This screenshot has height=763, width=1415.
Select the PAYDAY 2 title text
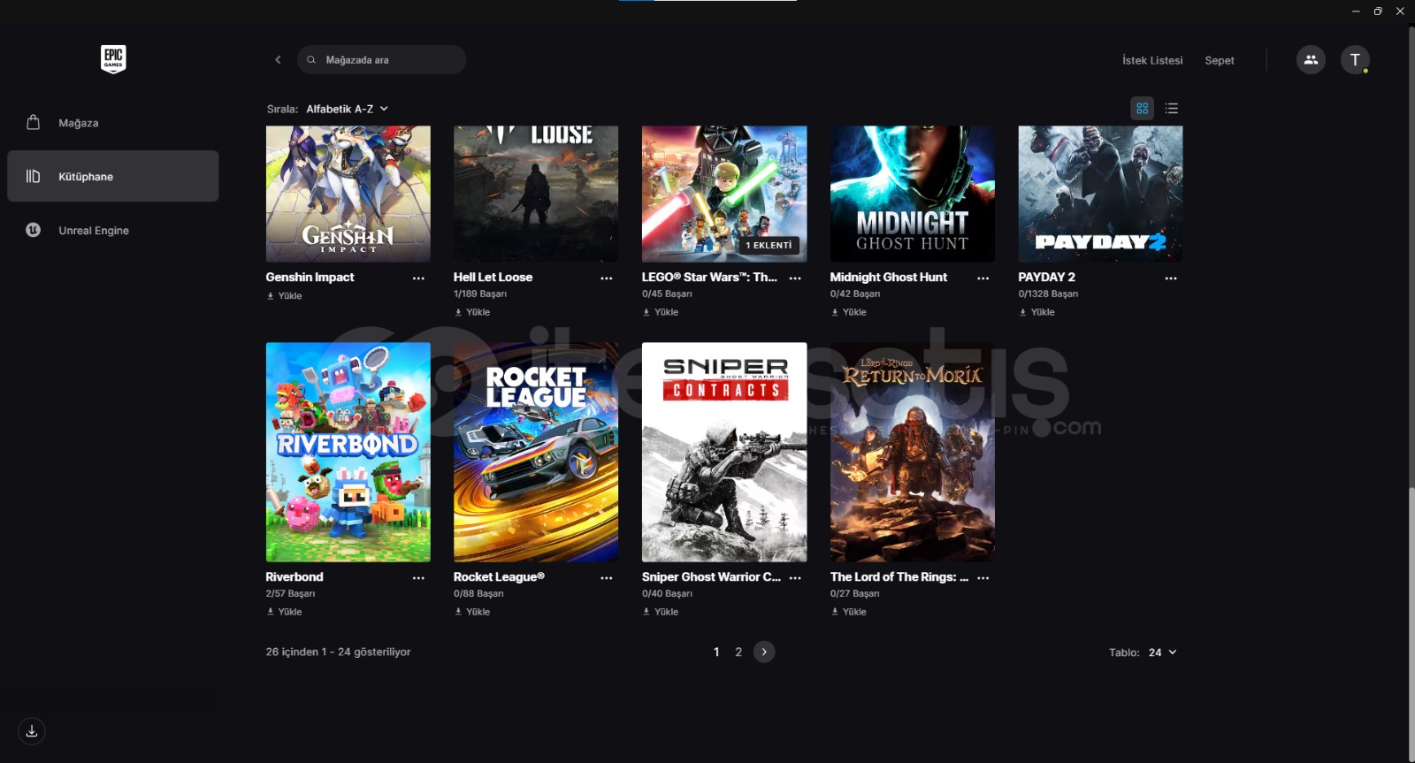tap(1046, 277)
